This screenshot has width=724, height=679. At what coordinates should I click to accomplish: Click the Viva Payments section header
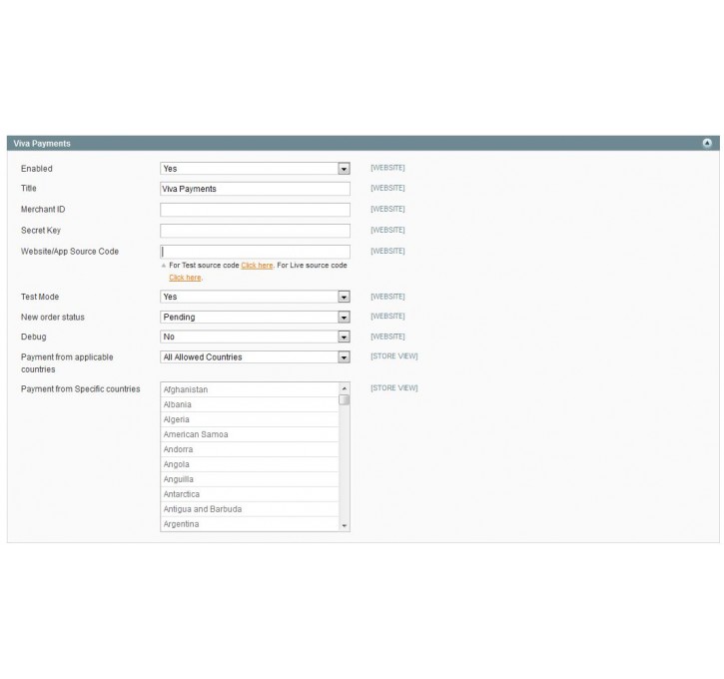pyautogui.click(x=362, y=143)
